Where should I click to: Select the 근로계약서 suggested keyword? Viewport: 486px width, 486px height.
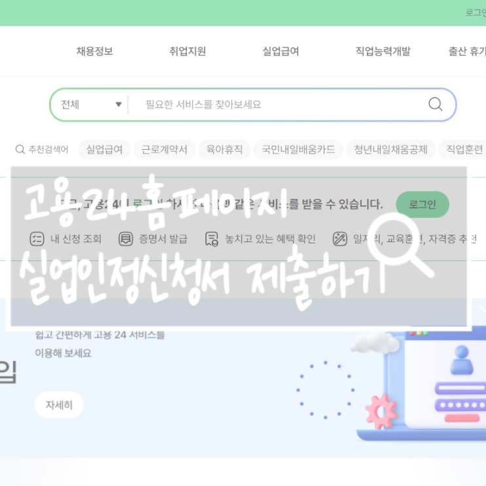[x=164, y=149]
